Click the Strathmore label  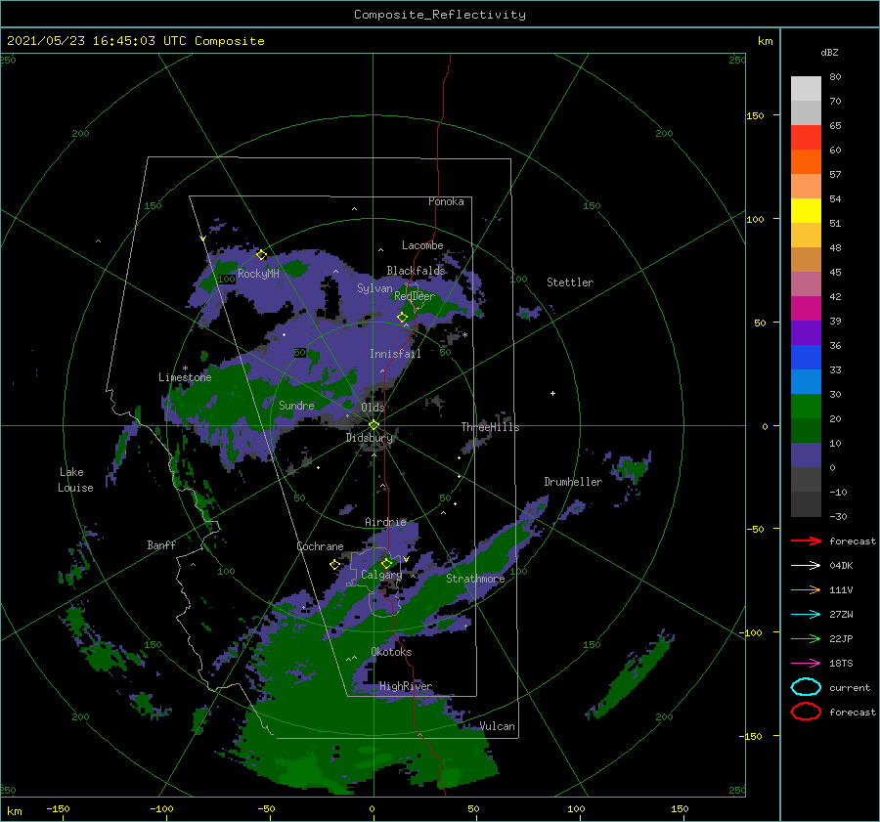(x=475, y=579)
